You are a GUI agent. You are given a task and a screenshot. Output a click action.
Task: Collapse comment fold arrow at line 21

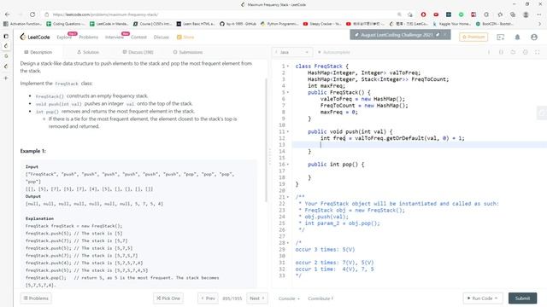coord(288,197)
